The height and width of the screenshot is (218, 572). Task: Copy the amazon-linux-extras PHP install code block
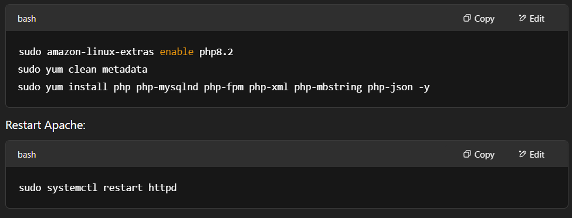(479, 19)
